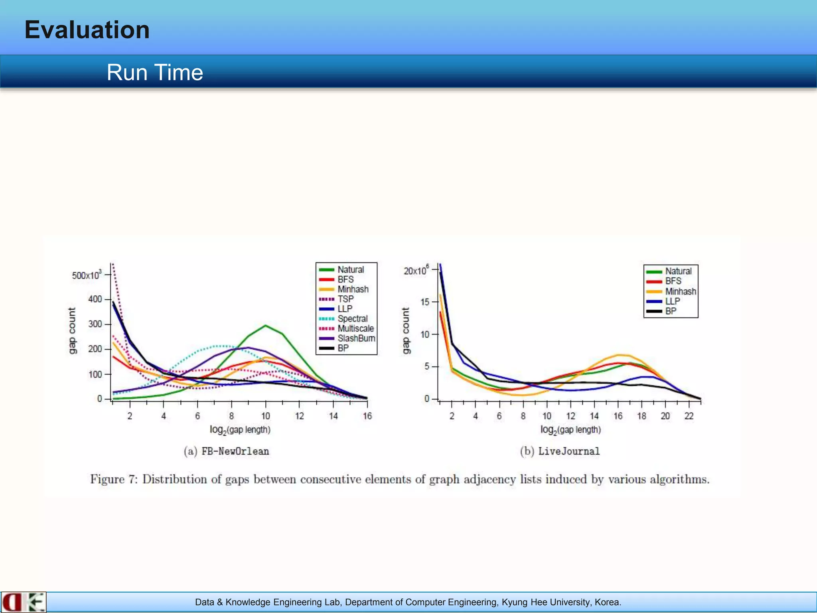
Task: Click the Data & Knowledge Engineering Lab footer text
Action: [408, 602]
